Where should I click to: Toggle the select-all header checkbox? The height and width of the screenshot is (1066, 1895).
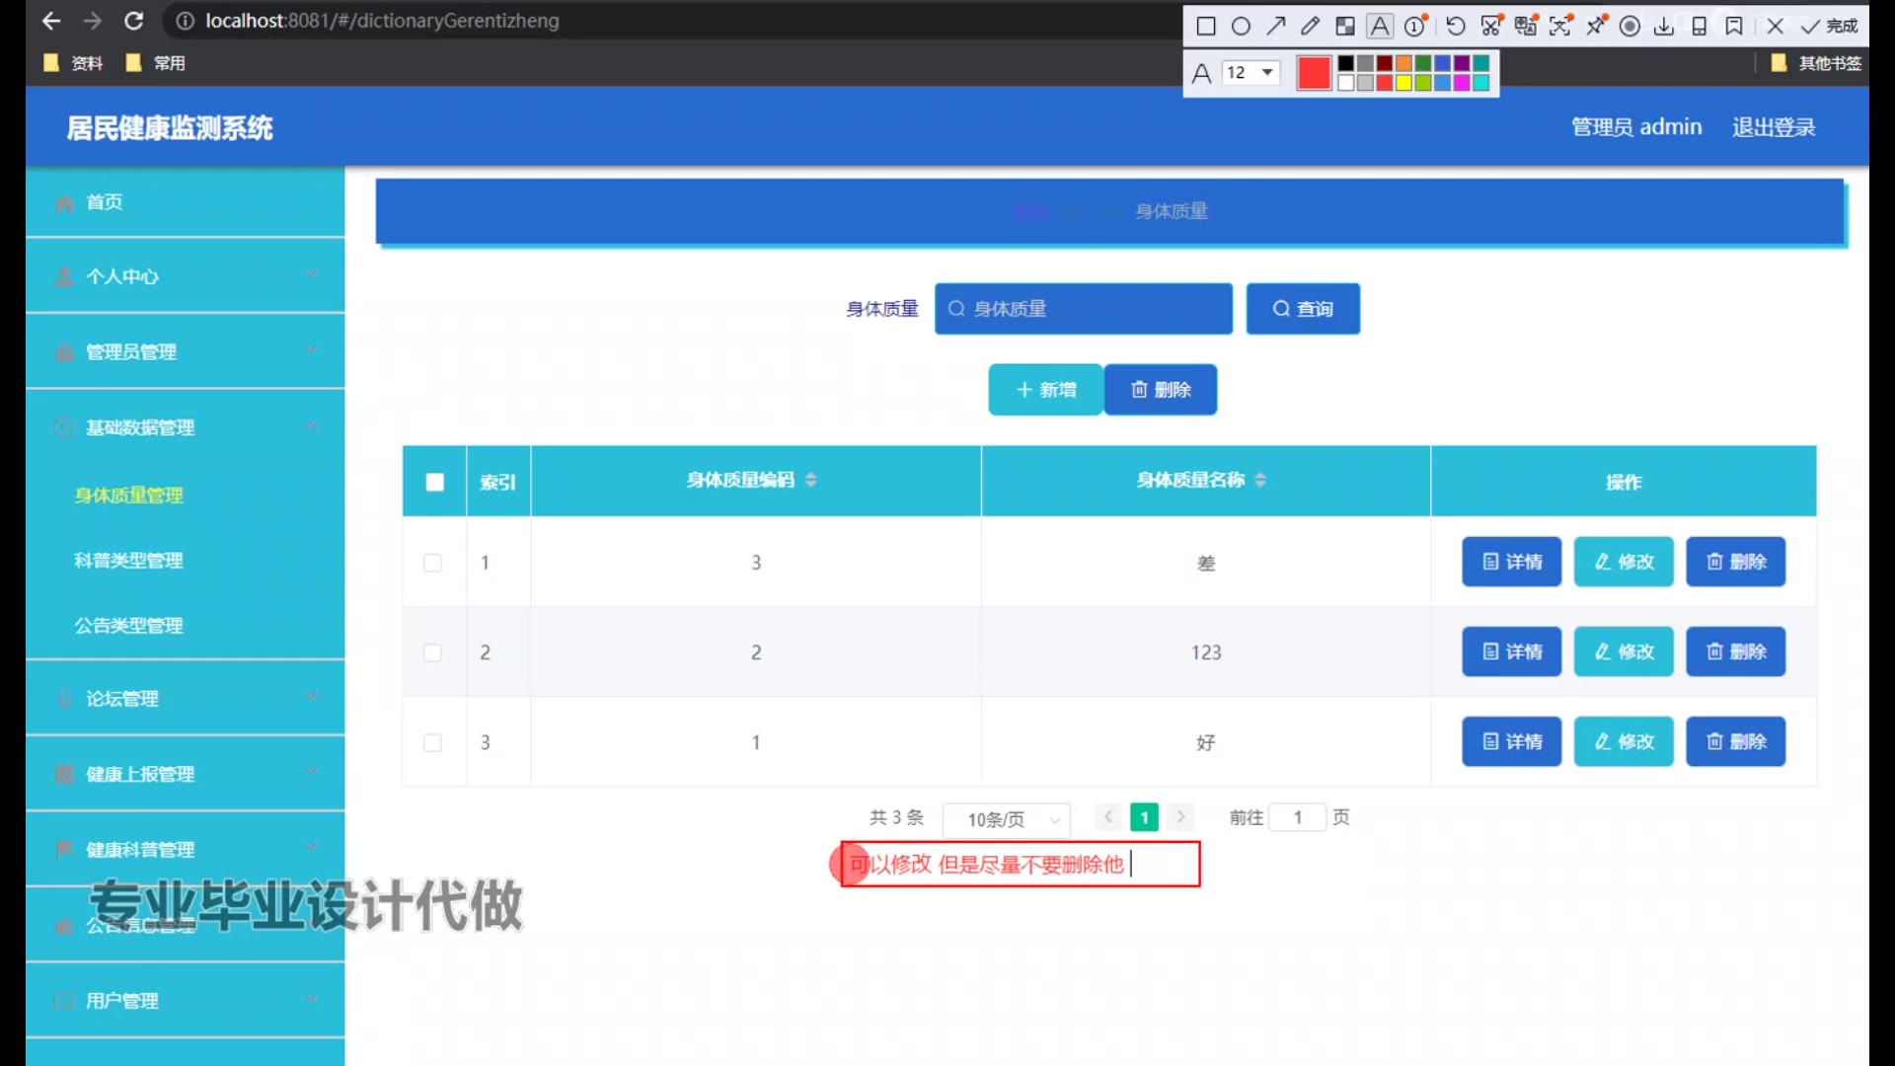(x=434, y=482)
